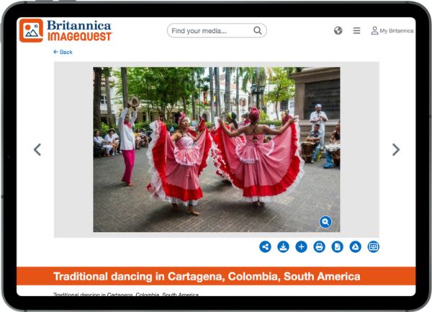The height and width of the screenshot is (312, 432).
Task: Print the image using the printer icon
Action: click(x=319, y=246)
